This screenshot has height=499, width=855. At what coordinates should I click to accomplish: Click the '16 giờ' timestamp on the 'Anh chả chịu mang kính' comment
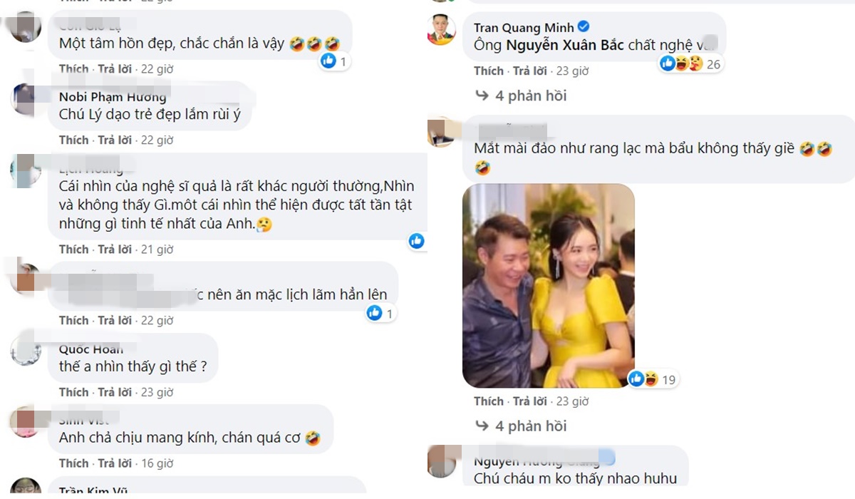157,463
